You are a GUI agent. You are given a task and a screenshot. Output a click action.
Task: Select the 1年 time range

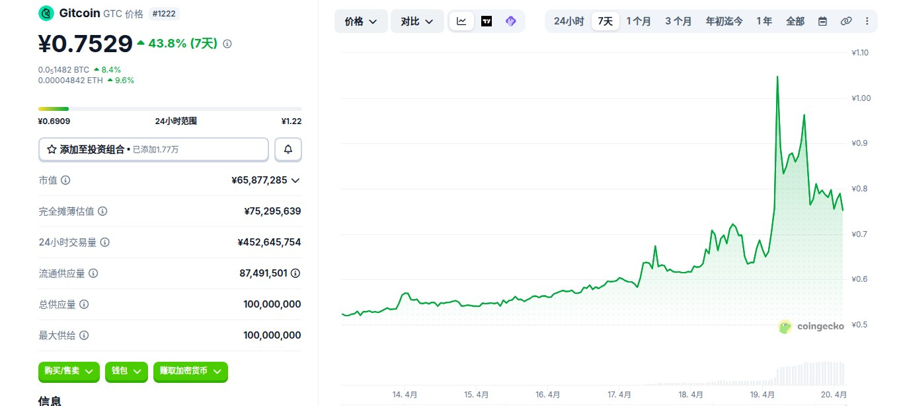pos(764,21)
